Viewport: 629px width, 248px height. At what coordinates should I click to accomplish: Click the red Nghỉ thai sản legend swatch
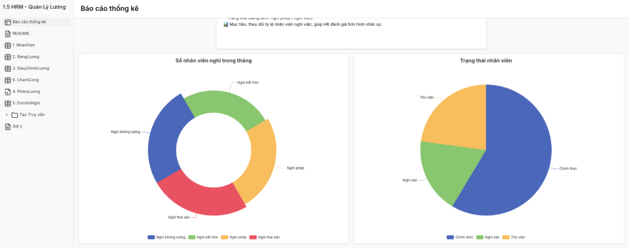tap(253, 237)
